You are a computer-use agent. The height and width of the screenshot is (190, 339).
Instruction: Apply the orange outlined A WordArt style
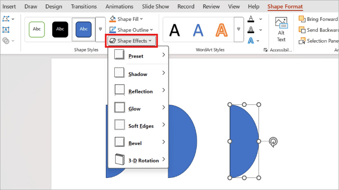click(x=222, y=30)
